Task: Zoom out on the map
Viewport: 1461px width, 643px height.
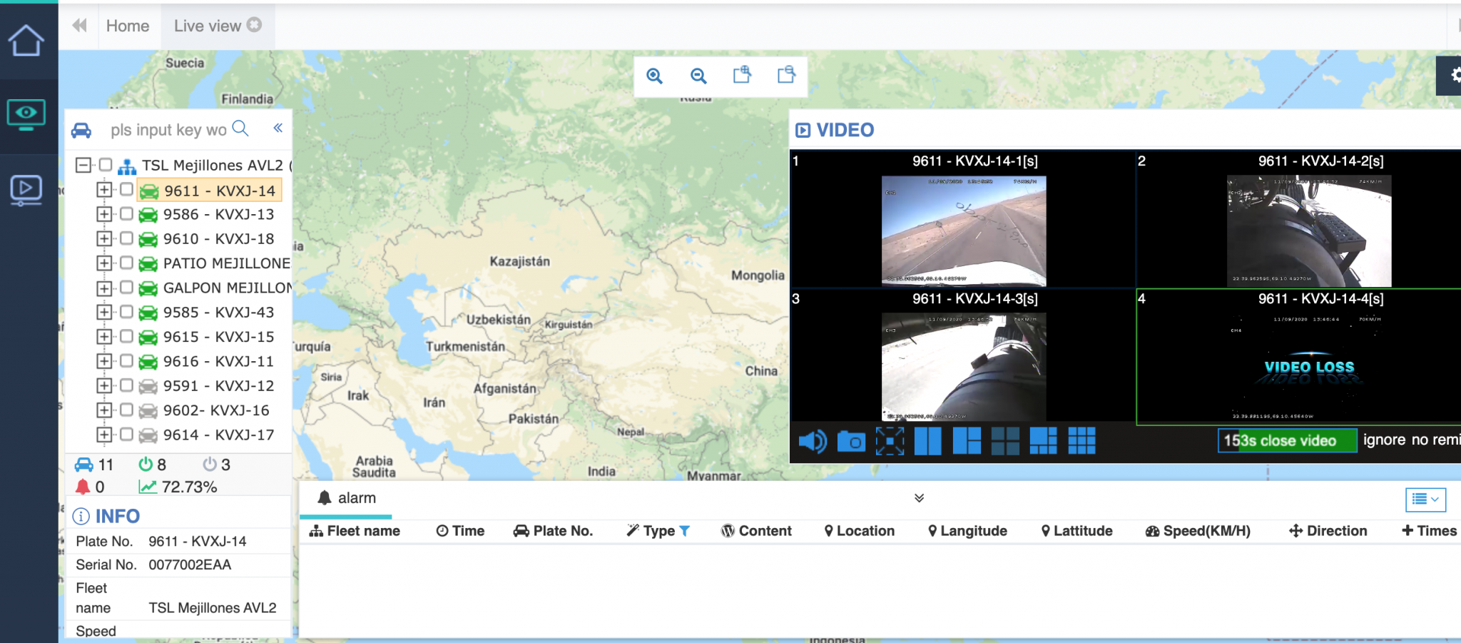Action: 698,76
